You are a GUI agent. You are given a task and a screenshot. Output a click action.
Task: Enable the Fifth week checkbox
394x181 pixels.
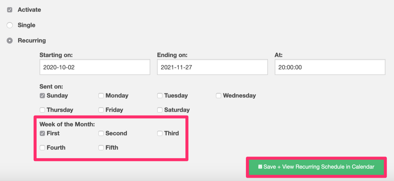(x=101, y=148)
